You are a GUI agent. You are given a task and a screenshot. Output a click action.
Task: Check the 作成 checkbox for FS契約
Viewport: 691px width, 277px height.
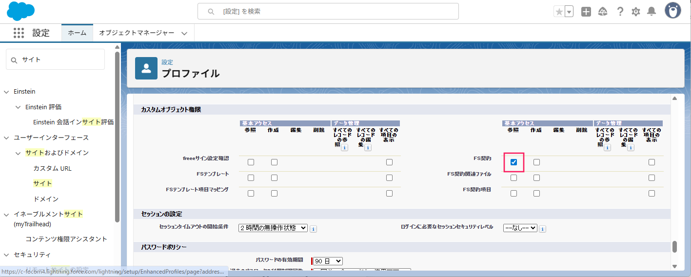coord(536,162)
